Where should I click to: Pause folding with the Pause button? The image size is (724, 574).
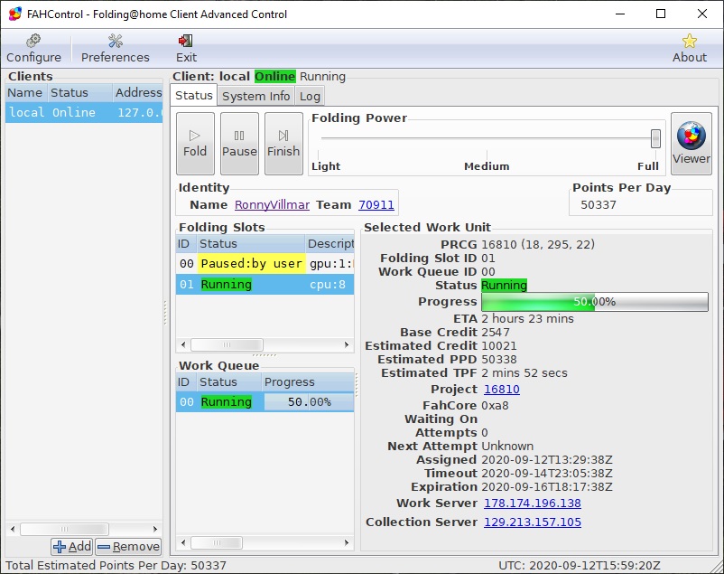pyautogui.click(x=239, y=144)
